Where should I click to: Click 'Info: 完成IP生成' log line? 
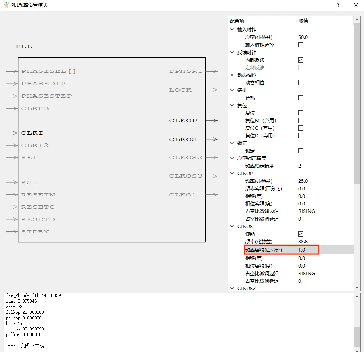(x=25, y=346)
